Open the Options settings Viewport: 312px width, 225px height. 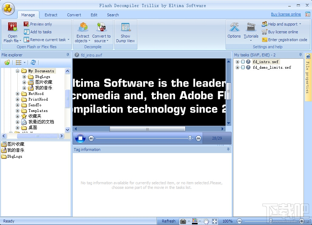click(234, 30)
